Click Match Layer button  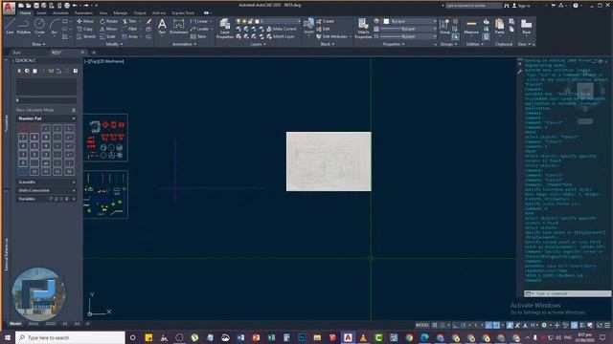[281, 36]
